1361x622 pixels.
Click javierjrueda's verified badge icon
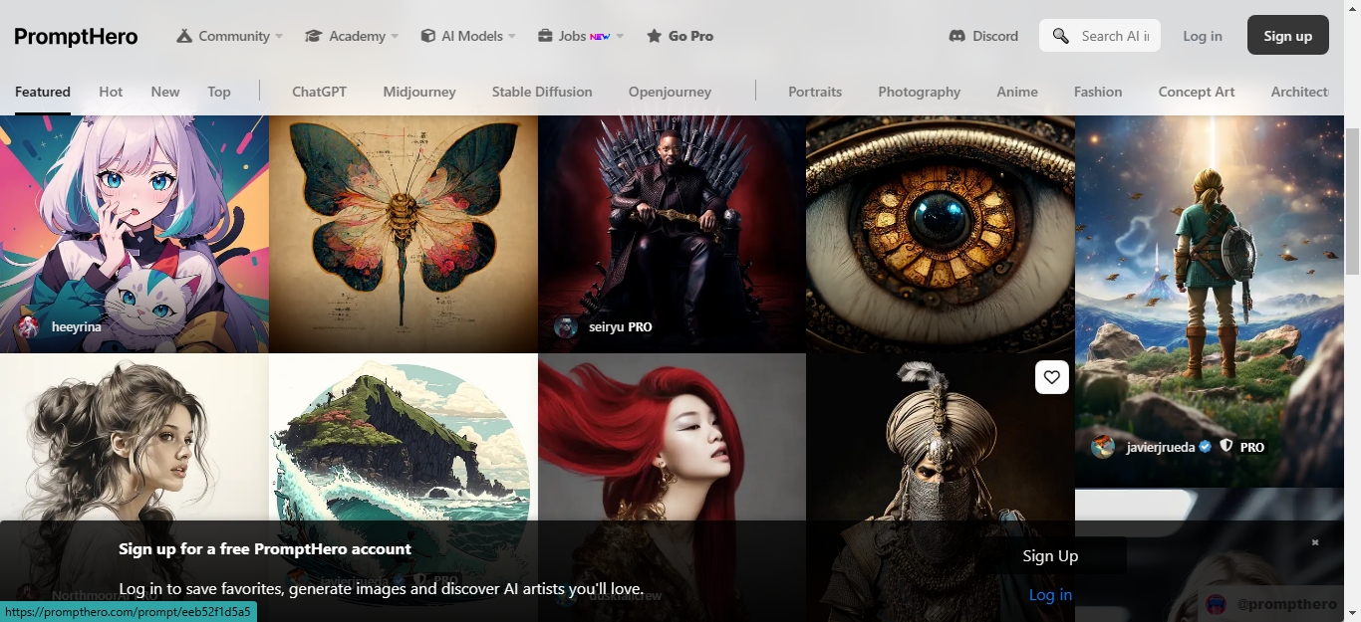(1206, 447)
